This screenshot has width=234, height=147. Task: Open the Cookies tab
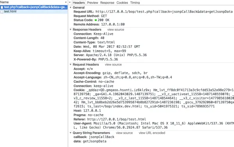click(122, 3)
